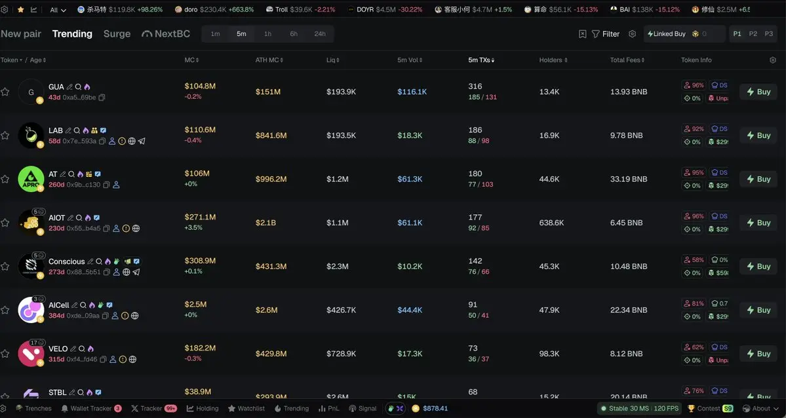
Task: Click the Conscious Telegram icon
Action: (x=136, y=272)
